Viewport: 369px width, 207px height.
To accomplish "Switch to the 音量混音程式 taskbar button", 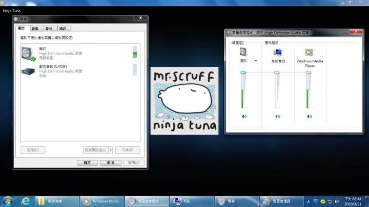I will click(x=147, y=201).
